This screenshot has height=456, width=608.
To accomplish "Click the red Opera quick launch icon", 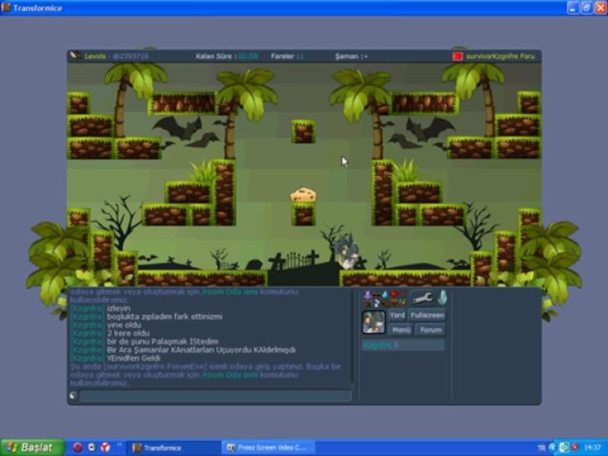I will (x=77, y=448).
